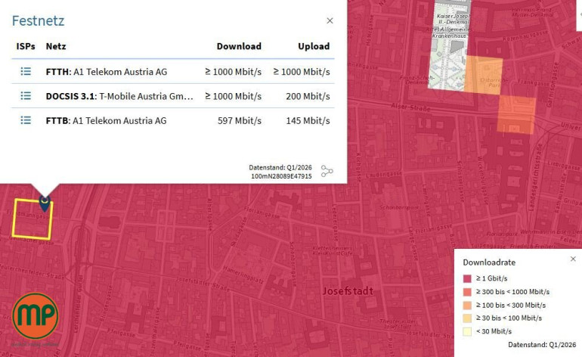Select the FTTB: A1 Telekom Austria AG entry
582x357 pixels.
[x=106, y=121]
